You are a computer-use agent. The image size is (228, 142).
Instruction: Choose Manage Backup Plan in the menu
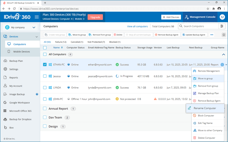click(208, 93)
